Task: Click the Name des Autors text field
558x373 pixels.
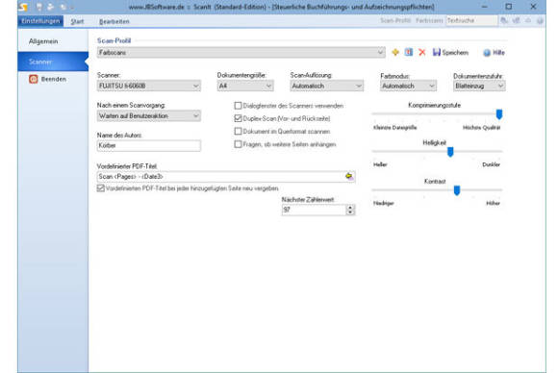Action: tap(149, 145)
